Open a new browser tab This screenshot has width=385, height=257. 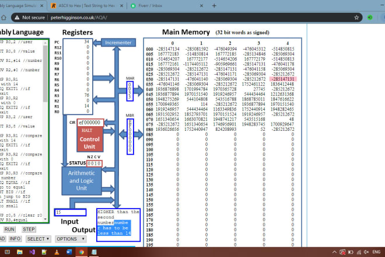pos(214,6)
